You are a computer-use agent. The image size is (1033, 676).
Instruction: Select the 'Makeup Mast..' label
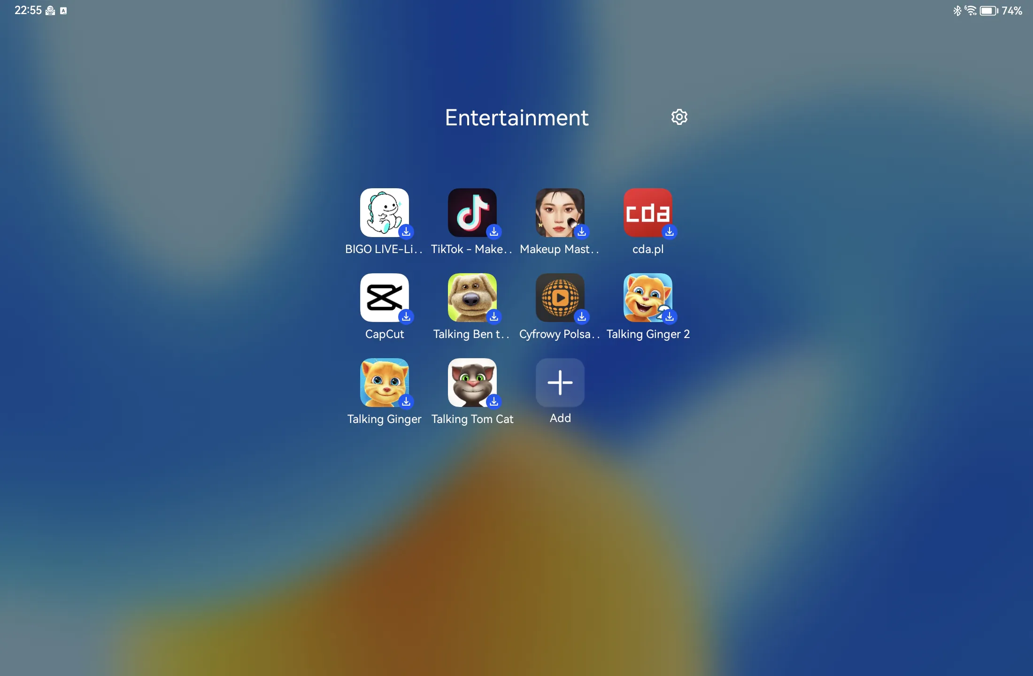560,249
